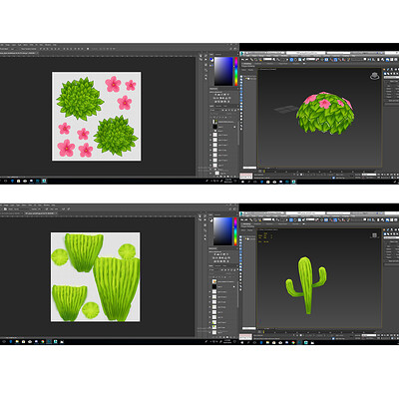
Task: Toggle Angle Snap in bush 3ds Max toolbar
Action: 335,60
